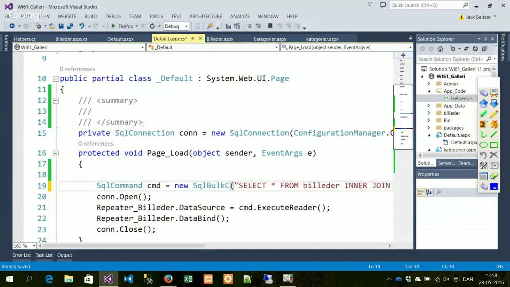Click the camera snapshot icon in the palette
This screenshot has height=287, width=510.
pos(494,165)
